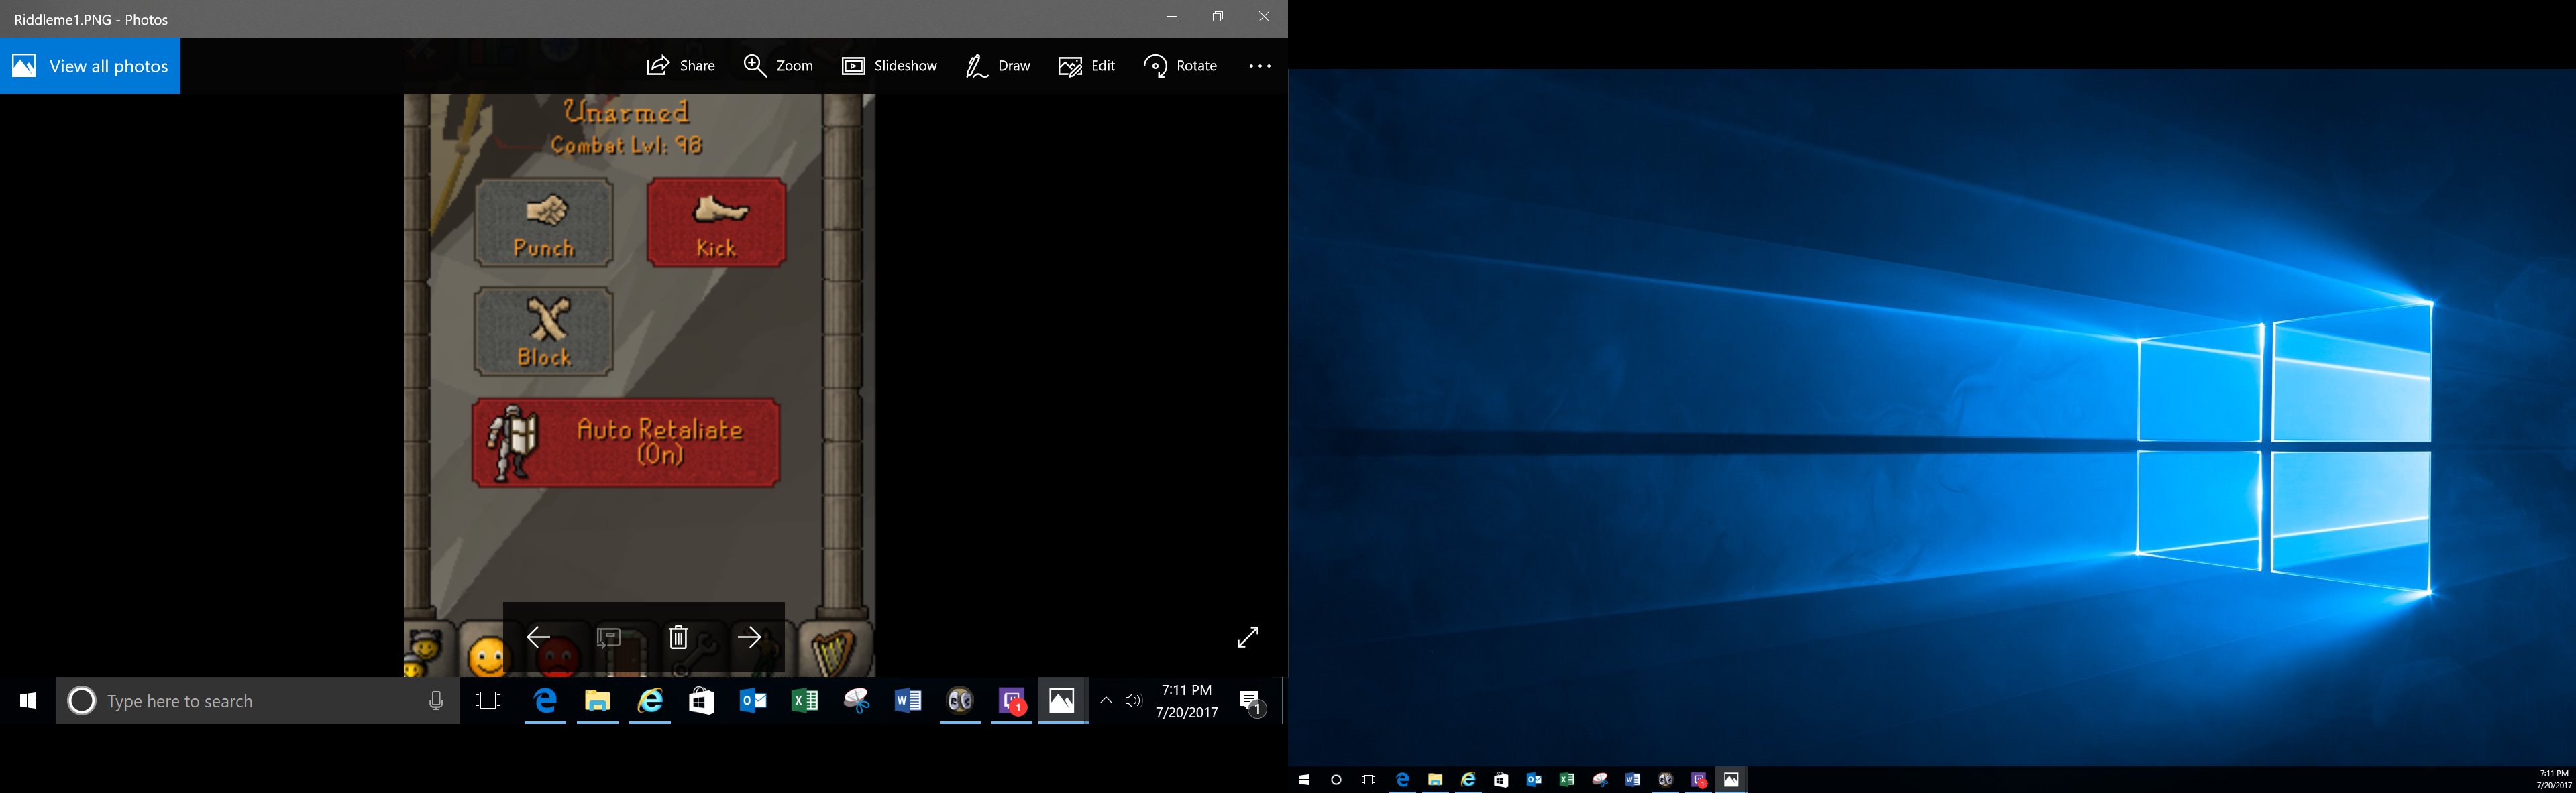Open Snipping Tool on the large taskbar

[x=857, y=701]
